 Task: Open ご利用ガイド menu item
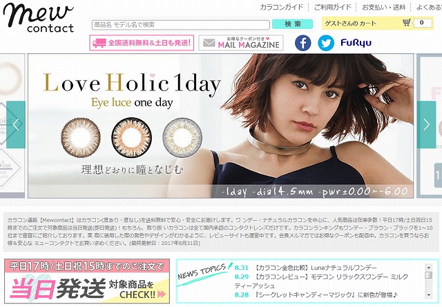click(333, 7)
